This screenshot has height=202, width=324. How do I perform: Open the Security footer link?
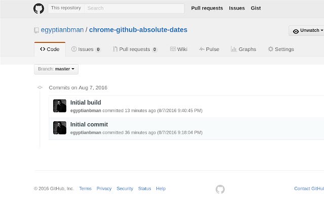coord(125,188)
